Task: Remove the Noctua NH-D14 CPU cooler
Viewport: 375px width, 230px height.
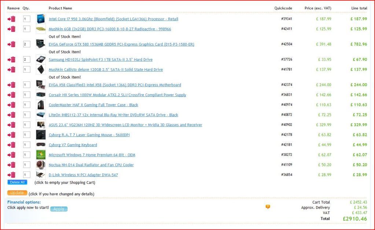Action: tap(11, 165)
